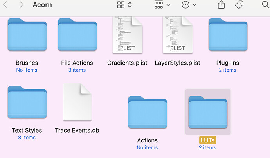This screenshot has width=270, height=158.
Task: Select the Brushes folder icon
Action: 27,35
